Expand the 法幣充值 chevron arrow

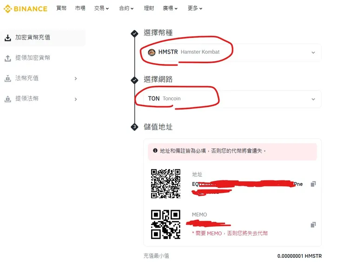(76, 78)
